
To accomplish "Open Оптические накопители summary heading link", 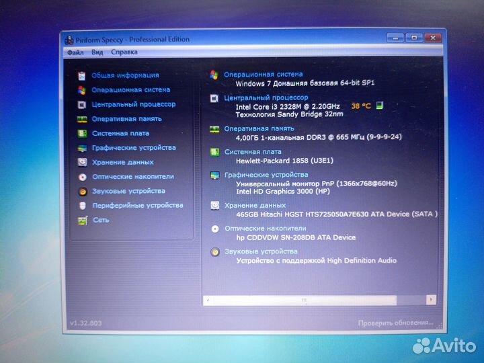I will coord(266,229).
